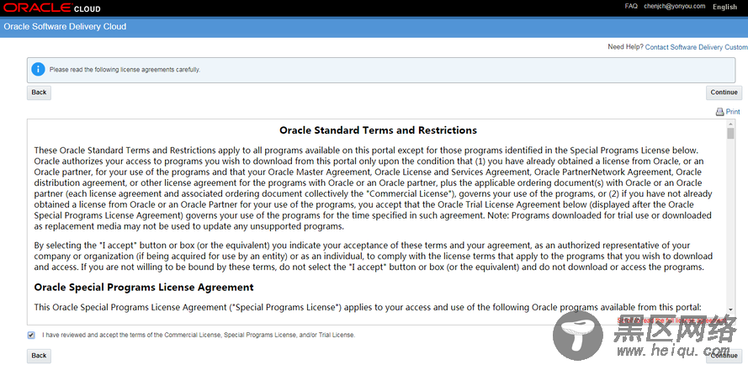Screen dimensions: 748x365
Task: Click the Oracle Special Programs License Agreement heading
Action: click(144, 288)
